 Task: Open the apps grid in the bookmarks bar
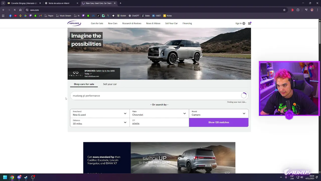pyautogui.click(x=3, y=16)
